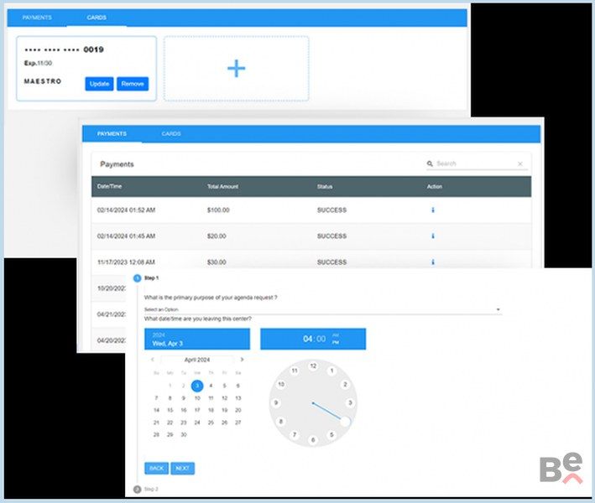The width and height of the screenshot is (595, 503).
Task: Switch to PAYMENTS tab in top cards window
Action: pos(37,17)
